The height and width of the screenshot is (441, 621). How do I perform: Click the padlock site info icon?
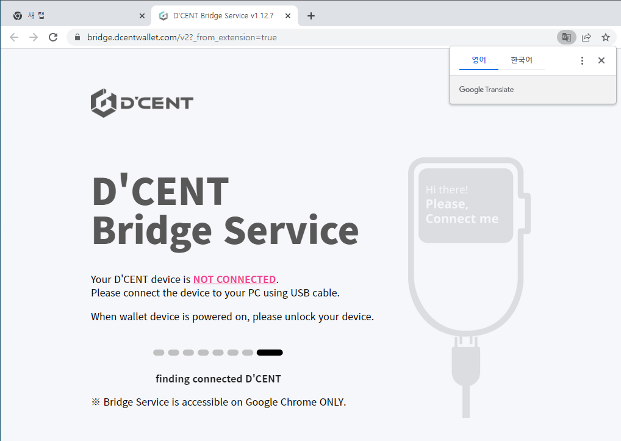[77, 37]
